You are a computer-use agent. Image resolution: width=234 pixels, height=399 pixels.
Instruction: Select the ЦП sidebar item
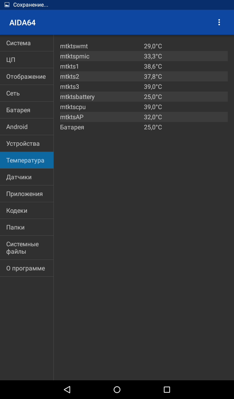coord(27,60)
